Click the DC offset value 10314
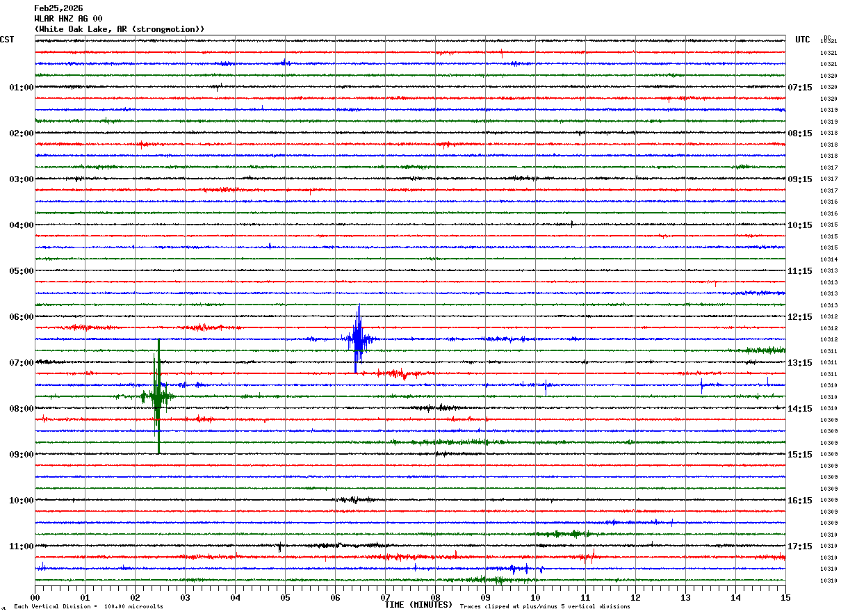Image resolution: width=841 pixels, height=616 pixels. click(828, 259)
